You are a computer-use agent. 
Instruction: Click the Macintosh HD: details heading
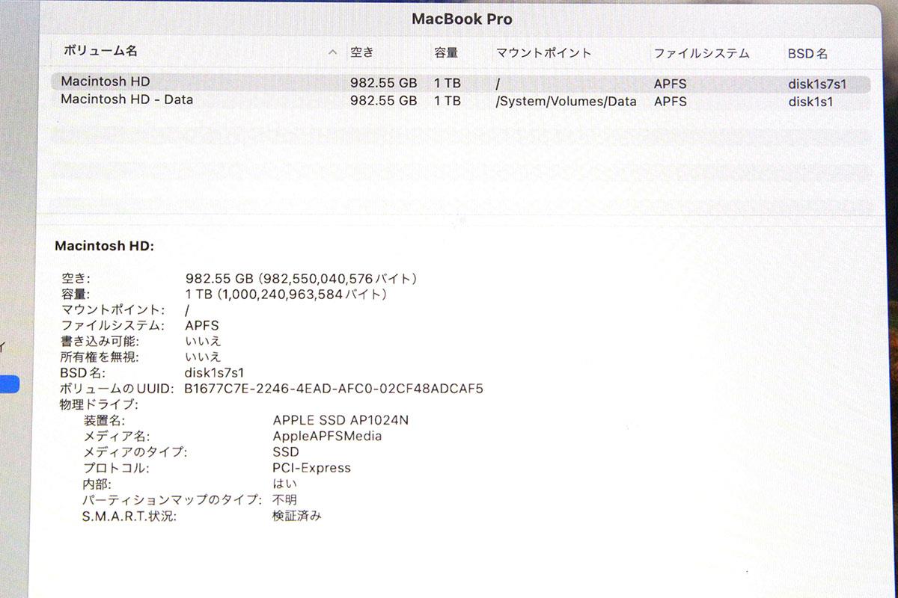coord(104,246)
